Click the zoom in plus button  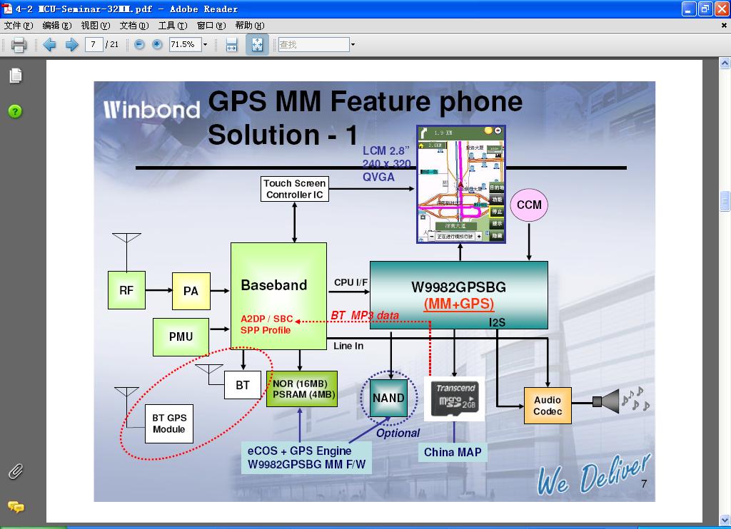tap(157, 45)
